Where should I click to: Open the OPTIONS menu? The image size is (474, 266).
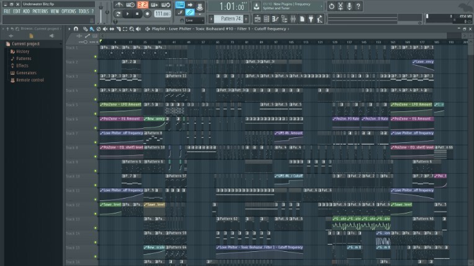69,12
